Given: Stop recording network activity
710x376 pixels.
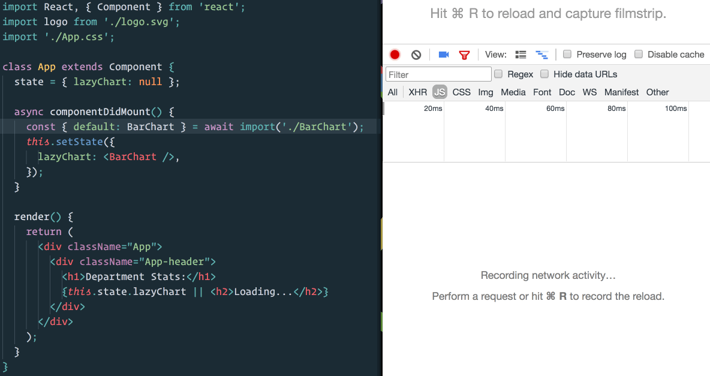Looking at the screenshot, I should (395, 54).
